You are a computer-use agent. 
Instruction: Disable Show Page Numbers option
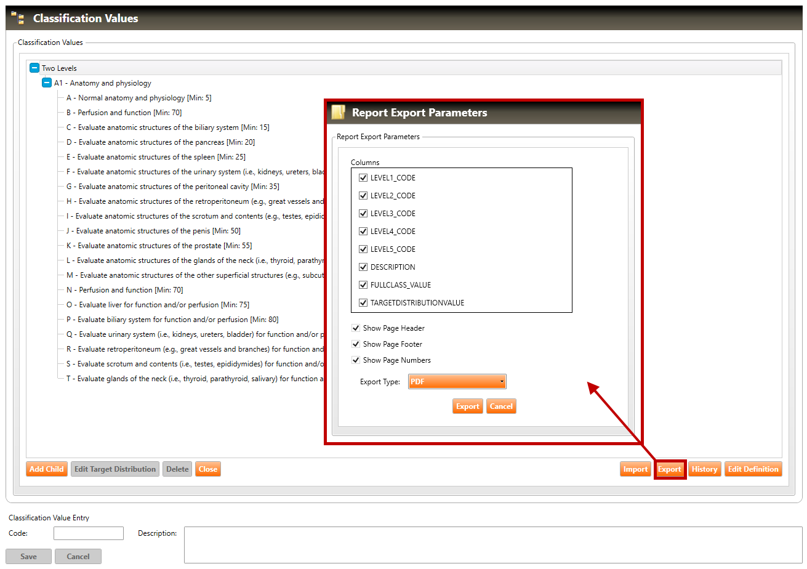356,360
